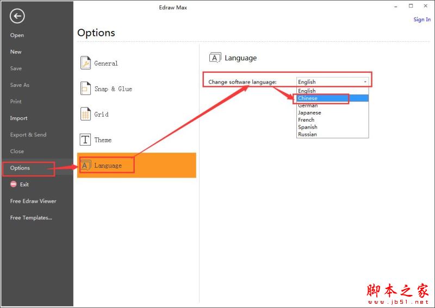Open the software language combo box
This screenshot has width=435, height=308.
point(332,82)
